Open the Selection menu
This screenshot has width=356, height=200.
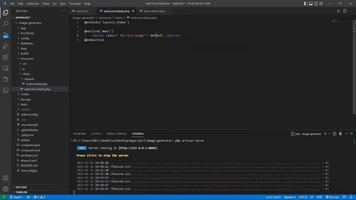coord(33,3)
